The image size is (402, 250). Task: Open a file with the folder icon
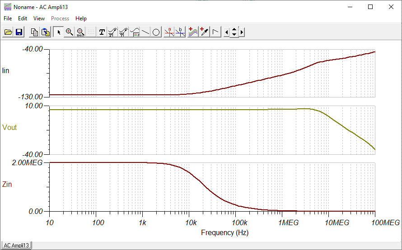point(8,32)
